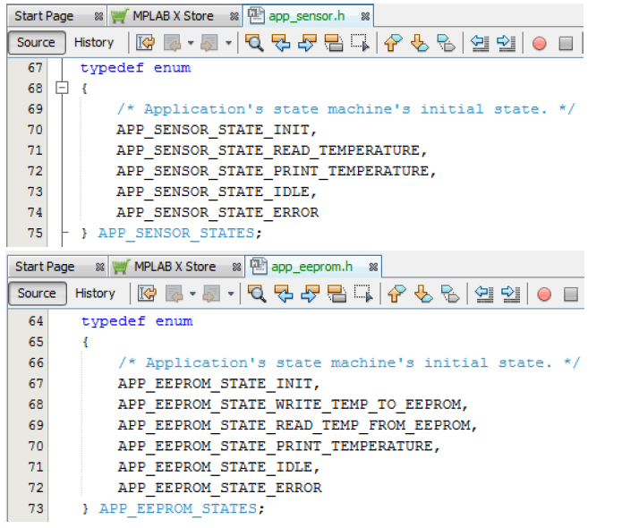Shift line left in app_eeprom.h toolbar
This screenshot has height=528, width=622.
[x=483, y=294]
